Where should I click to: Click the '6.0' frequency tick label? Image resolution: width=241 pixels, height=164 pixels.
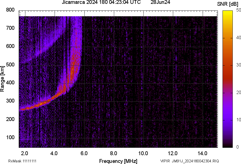[84, 154]
